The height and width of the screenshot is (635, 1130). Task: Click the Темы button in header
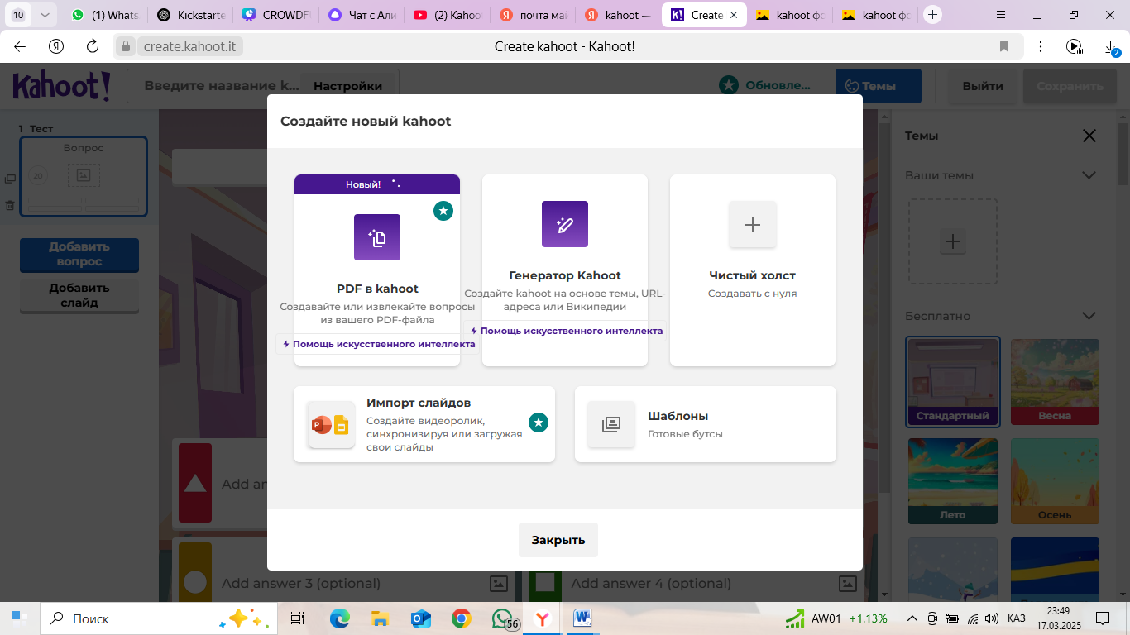click(878, 86)
